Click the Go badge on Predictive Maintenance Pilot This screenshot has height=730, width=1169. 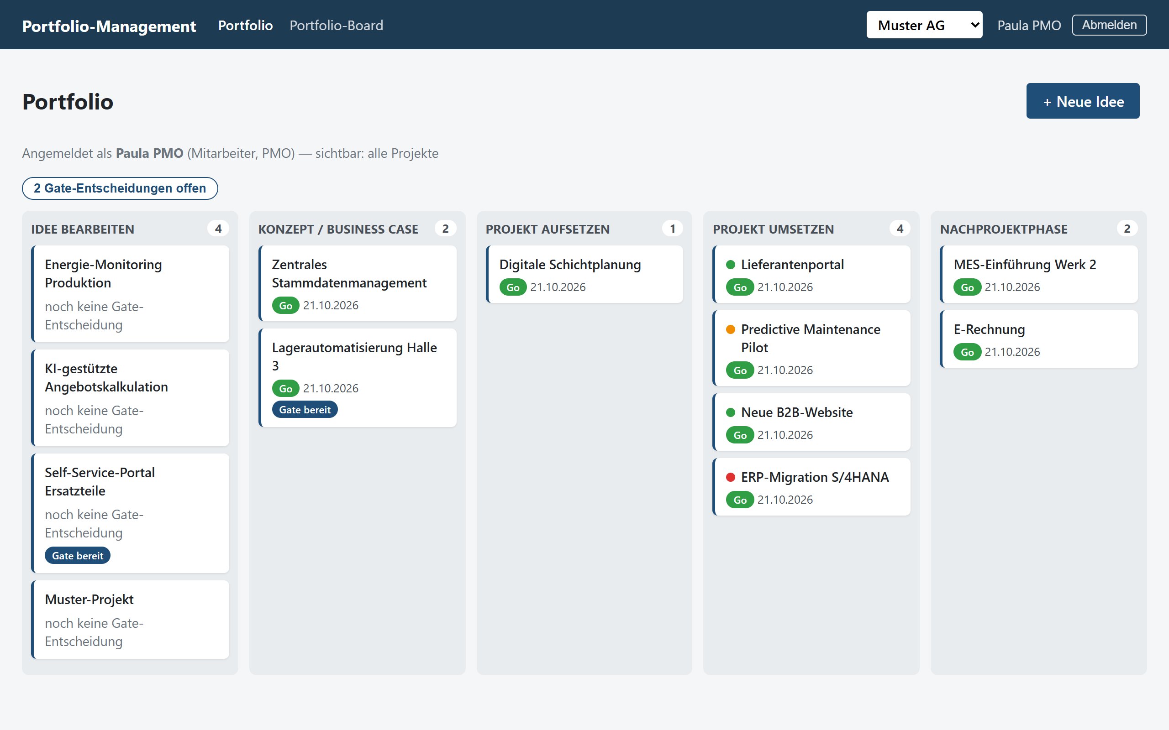point(740,370)
